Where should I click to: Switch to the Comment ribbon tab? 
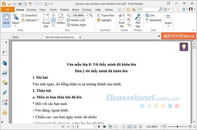31,10
